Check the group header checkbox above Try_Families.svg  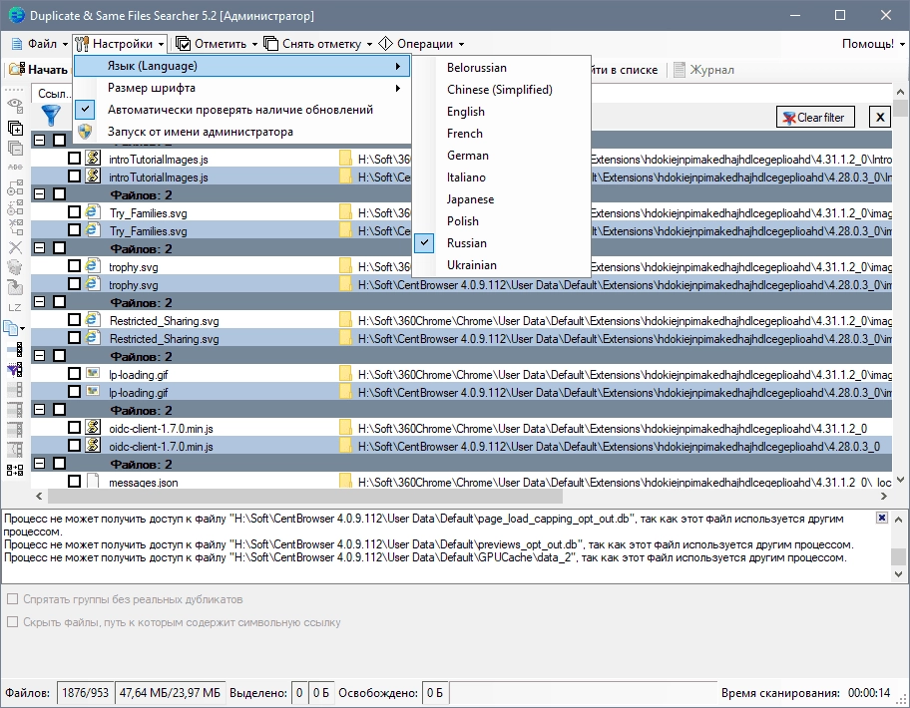[x=59, y=194]
